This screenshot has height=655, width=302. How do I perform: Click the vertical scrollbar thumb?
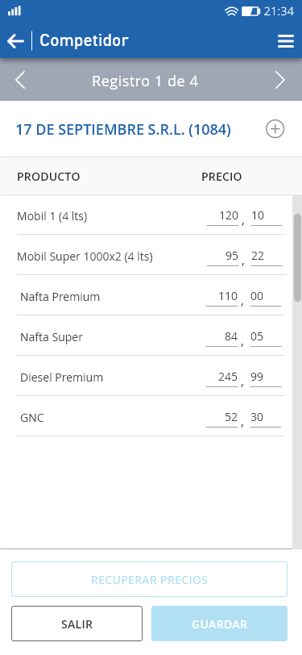297,257
